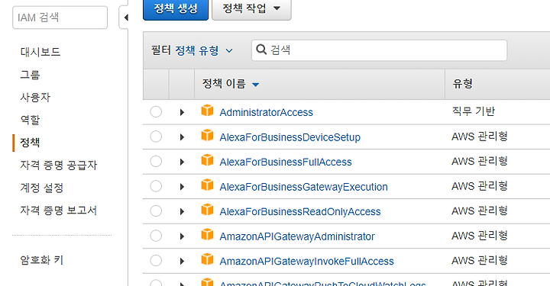This screenshot has height=286, width=550.
Task: Open 계정 설정 in the sidebar
Action: coord(42,188)
